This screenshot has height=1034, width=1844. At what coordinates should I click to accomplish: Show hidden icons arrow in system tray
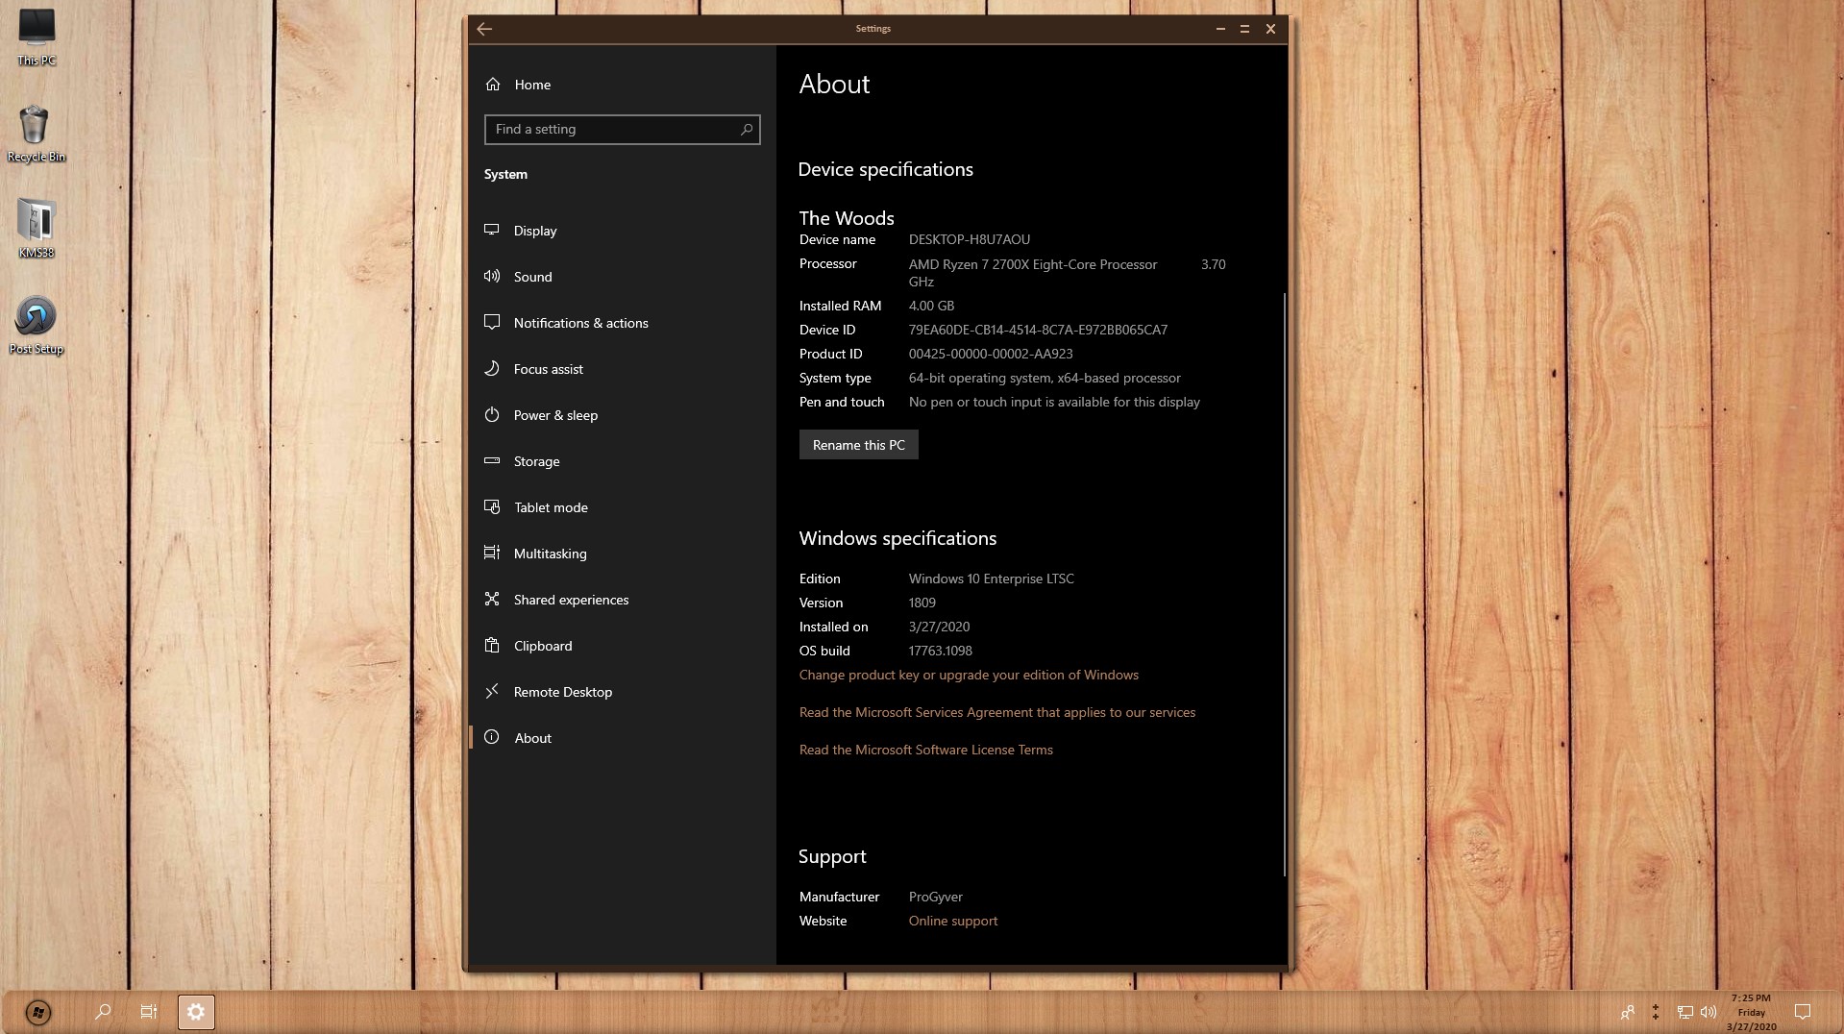point(1656,1012)
